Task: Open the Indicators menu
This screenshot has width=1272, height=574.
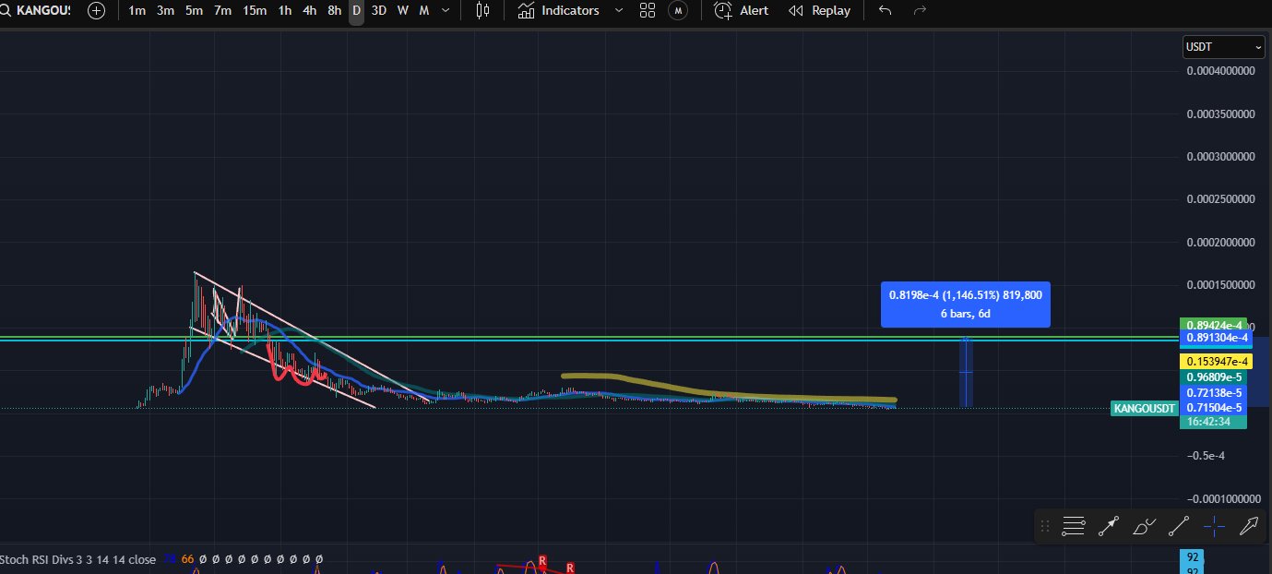Action: (559, 11)
